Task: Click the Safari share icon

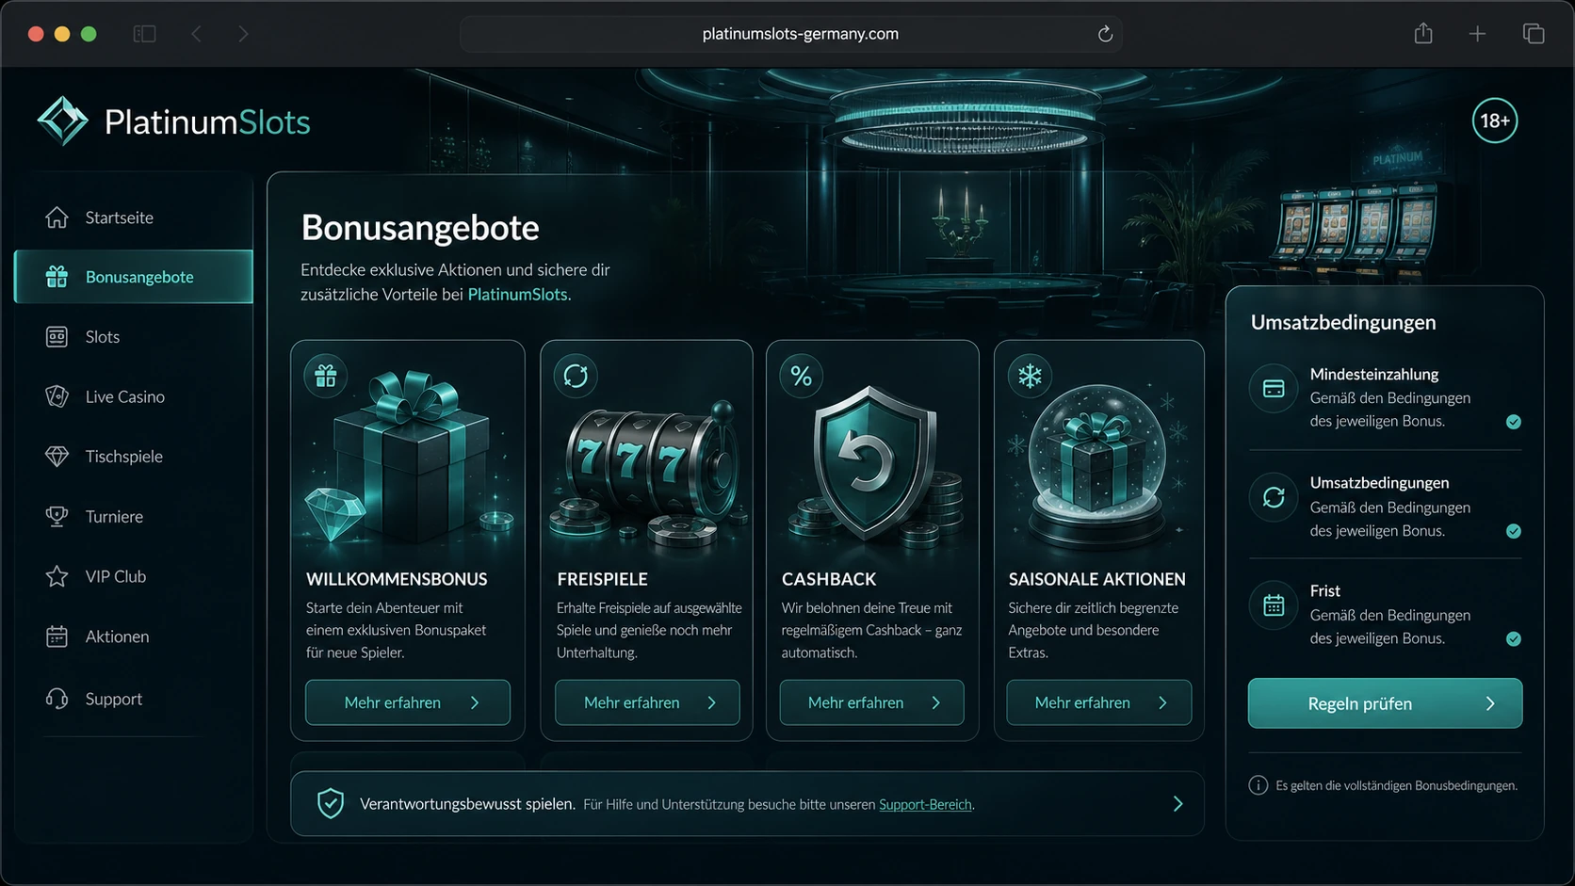Action: [1423, 34]
